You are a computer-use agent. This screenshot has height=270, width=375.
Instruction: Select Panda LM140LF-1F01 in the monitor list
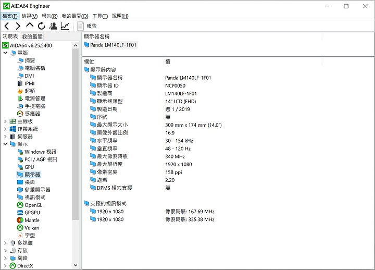click(110, 45)
